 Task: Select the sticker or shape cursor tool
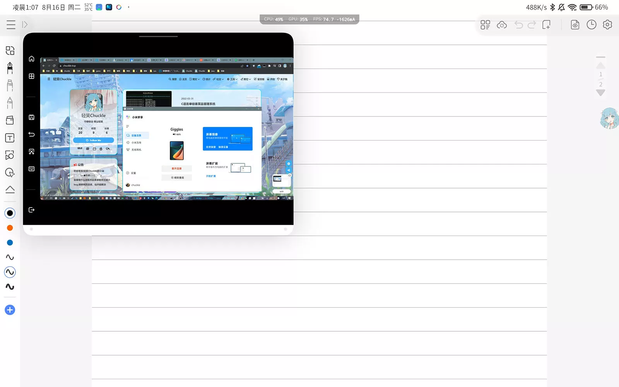coord(10,173)
